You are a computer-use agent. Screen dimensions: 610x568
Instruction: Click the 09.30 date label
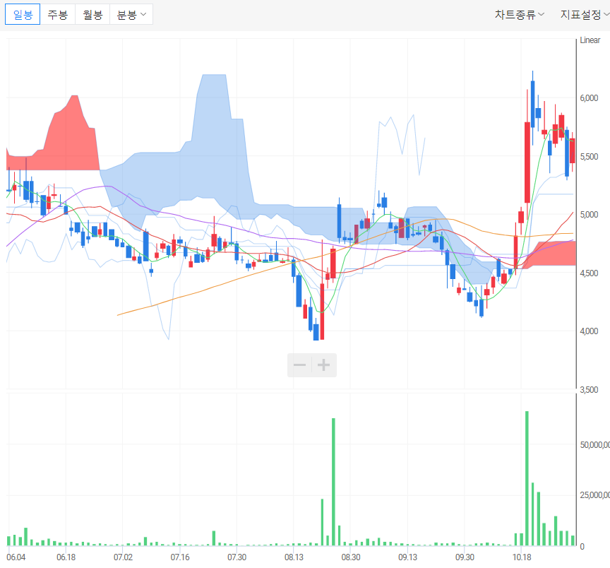tap(465, 557)
